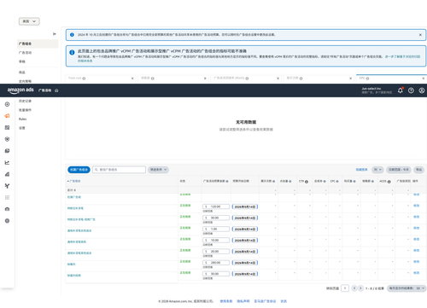
Task: Click the 导出 export button
Action: (418, 170)
